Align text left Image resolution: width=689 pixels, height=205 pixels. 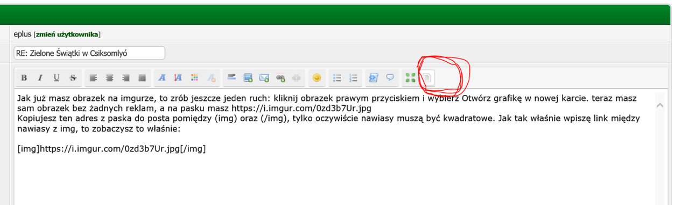(x=93, y=78)
